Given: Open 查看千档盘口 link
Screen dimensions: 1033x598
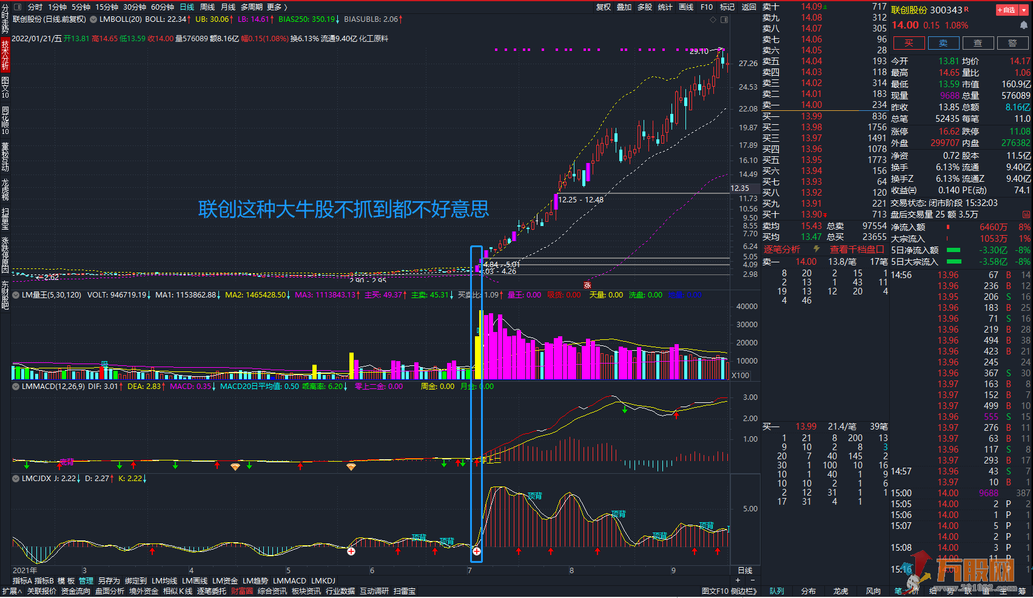Looking at the screenshot, I should point(857,249).
